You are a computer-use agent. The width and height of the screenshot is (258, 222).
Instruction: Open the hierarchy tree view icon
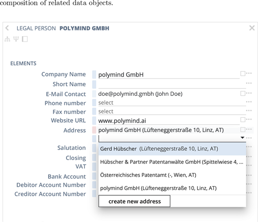[x=7, y=39]
